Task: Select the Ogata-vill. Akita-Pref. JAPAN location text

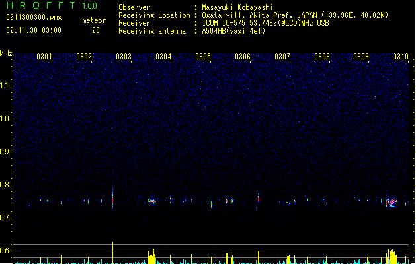Action: click(x=295, y=15)
